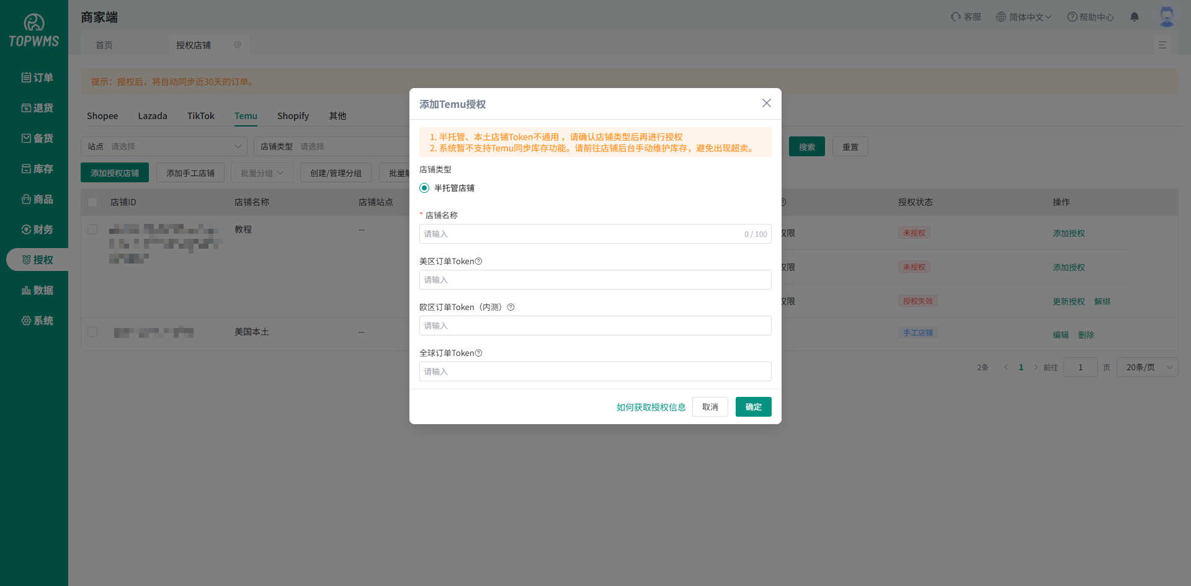Open the 数据 data sidebar menu
The height and width of the screenshot is (586, 1191).
click(x=37, y=290)
